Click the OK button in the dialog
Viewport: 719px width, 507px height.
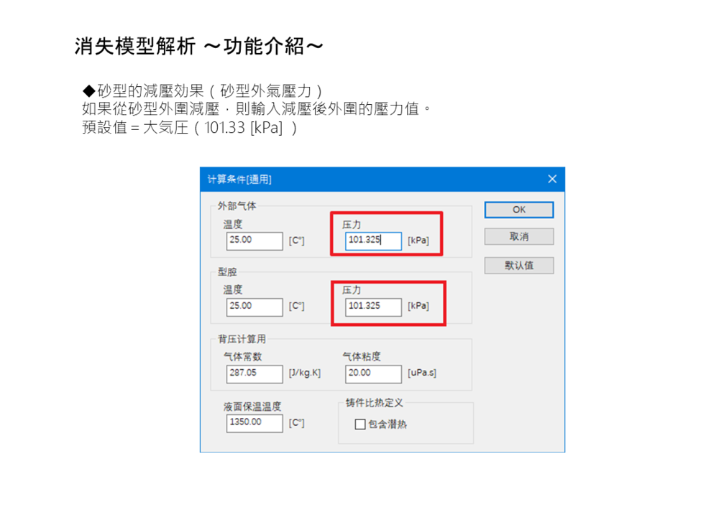pyautogui.click(x=518, y=210)
